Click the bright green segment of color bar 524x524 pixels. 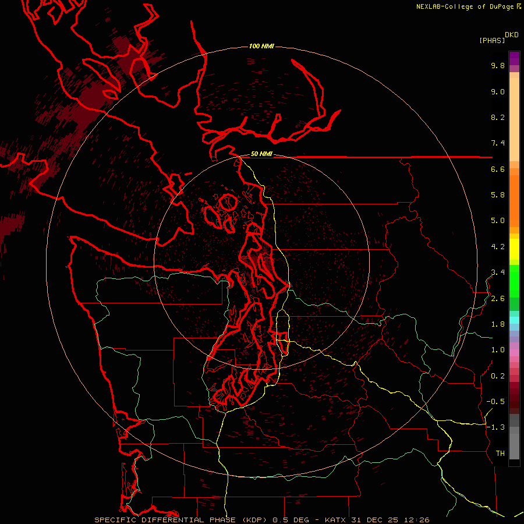(x=514, y=281)
